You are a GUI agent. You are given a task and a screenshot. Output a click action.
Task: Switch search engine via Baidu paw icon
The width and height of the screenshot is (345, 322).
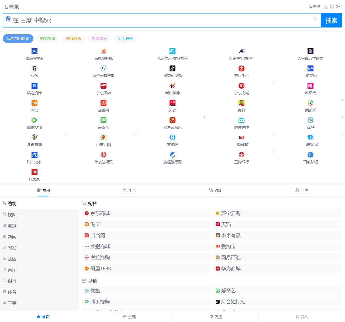pyautogui.click(x=8, y=19)
